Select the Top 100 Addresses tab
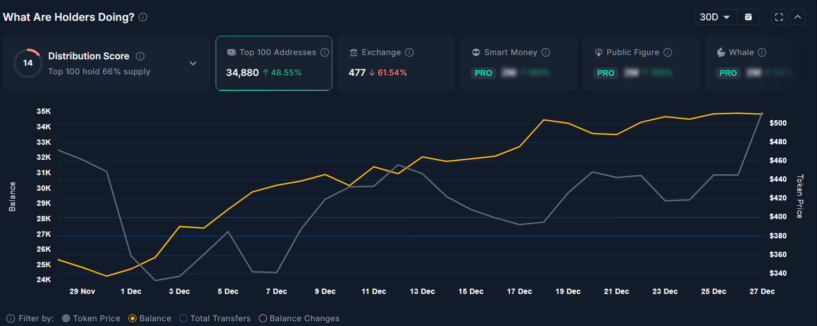 273,63
